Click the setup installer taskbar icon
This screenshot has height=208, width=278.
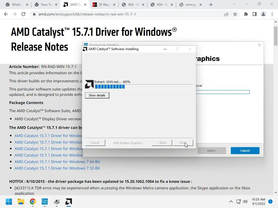click(x=56, y=201)
